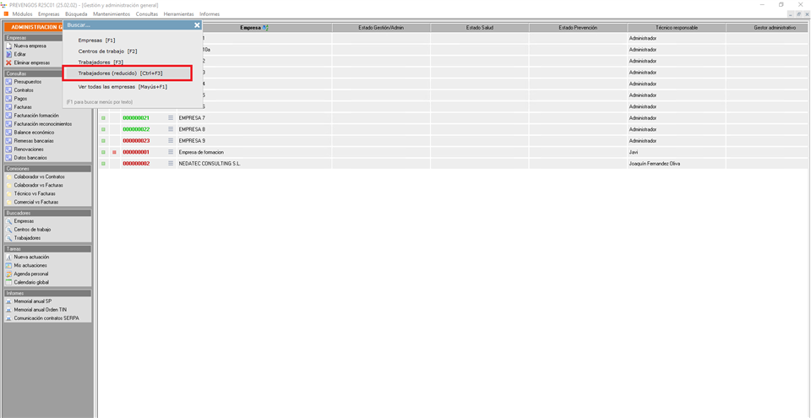Click the red square marker on Empresa de formacion row
Image resolution: width=811 pixels, height=418 pixels.
tap(114, 152)
